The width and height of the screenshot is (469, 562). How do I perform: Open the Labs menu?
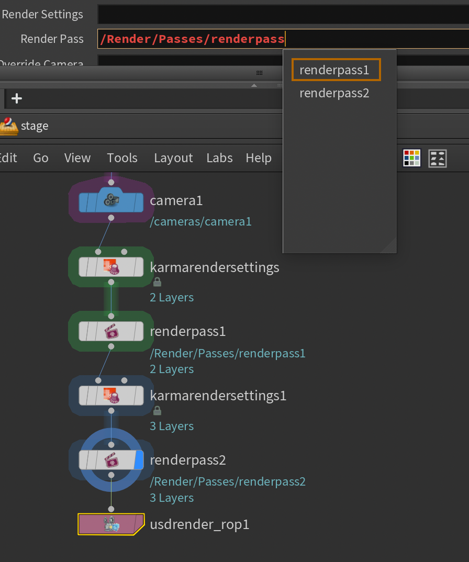click(x=219, y=158)
